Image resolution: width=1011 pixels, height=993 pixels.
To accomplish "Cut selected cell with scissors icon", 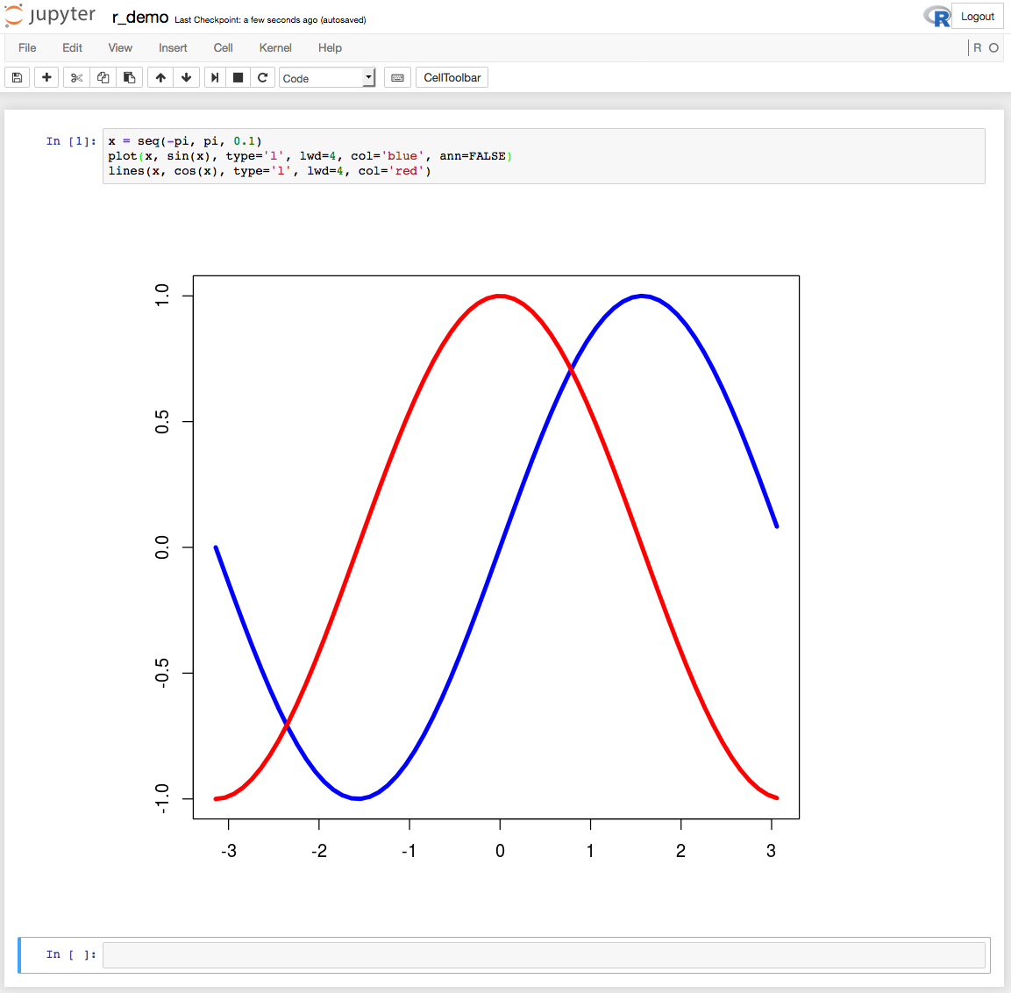I will point(76,78).
